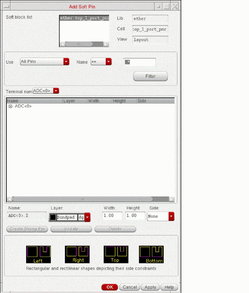Click the Height column header in pin table
This screenshot has width=249, height=293.
[x=124, y=101]
